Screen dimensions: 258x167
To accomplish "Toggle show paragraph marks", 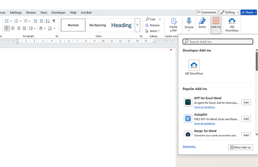I will pyautogui.click(x=54, y=21).
